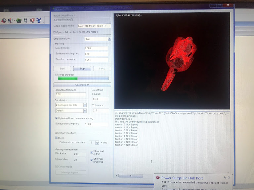The width and height of the screenshot is (254, 190).
Task: Click log line 'The data will be merged using 8 iterations'
Action: [137, 122]
